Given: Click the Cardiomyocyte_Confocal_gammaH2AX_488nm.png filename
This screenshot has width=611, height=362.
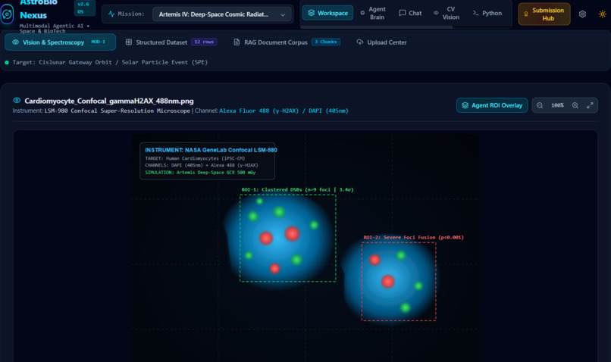Looking at the screenshot, I should 109,101.
